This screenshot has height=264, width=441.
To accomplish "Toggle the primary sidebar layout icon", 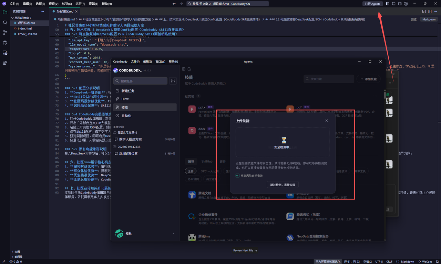I will coord(388,4).
